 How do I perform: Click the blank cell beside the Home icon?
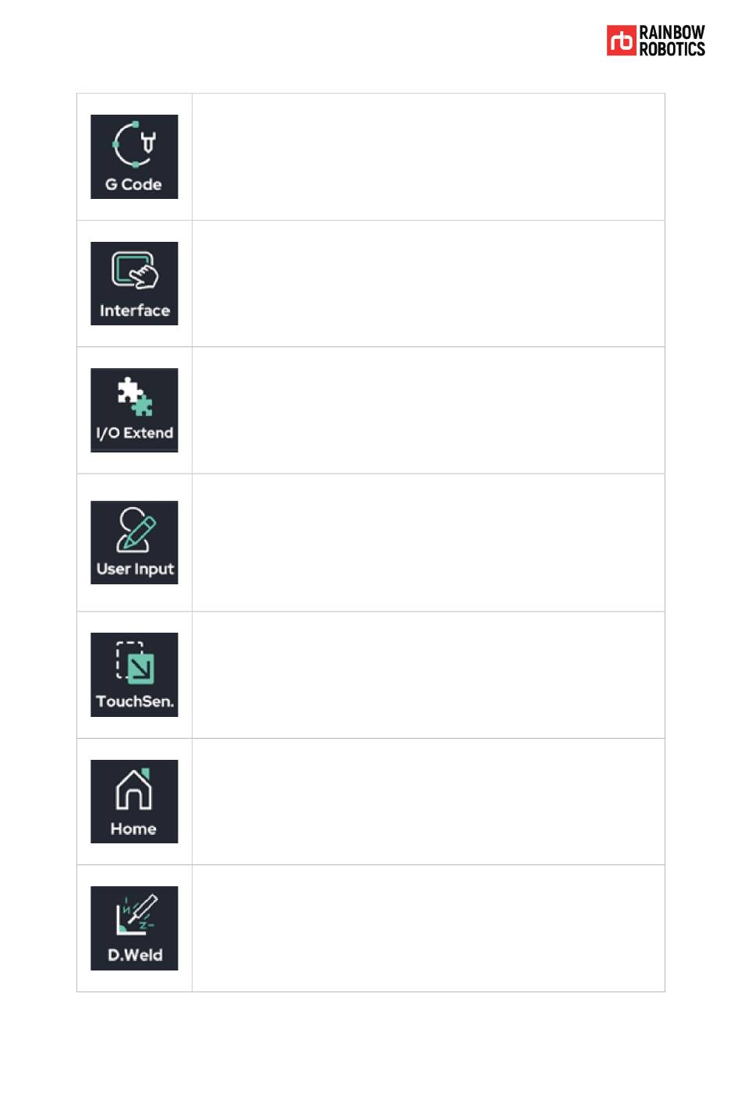tap(428, 802)
